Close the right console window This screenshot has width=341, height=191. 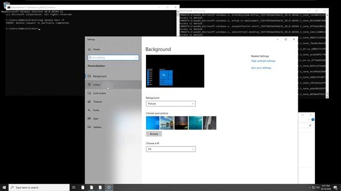pos(324,11)
